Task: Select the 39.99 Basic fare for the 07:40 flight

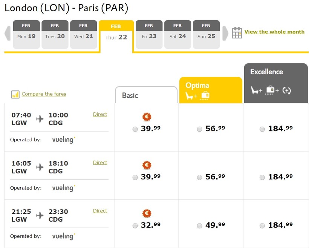Action: [135, 129]
